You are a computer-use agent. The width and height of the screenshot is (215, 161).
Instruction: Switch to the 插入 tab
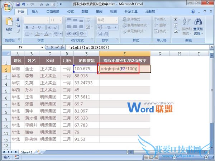[35, 12]
